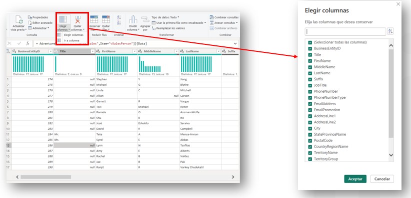Toggle Seleccionar todas las columnas checkbox
The width and height of the screenshot is (411, 198).
coord(310,42)
